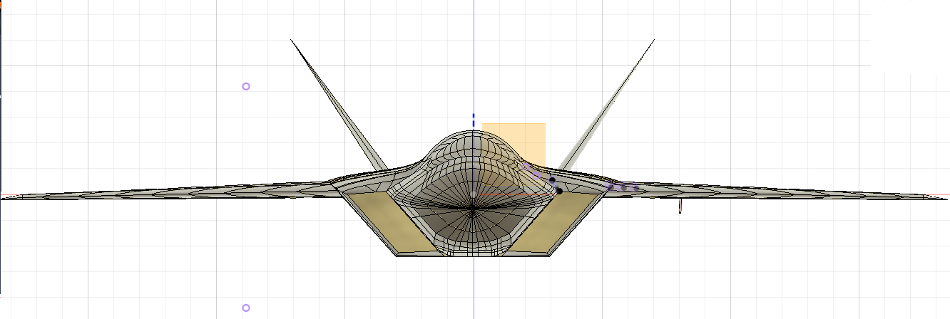Click the tip of the left vertical tail
Image resolution: width=950 pixels, height=319 pixels.
tap(292, 40)
